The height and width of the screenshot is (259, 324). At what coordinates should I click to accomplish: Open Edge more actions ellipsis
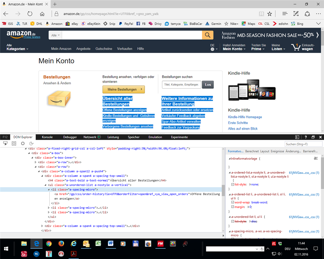[318, 14]
